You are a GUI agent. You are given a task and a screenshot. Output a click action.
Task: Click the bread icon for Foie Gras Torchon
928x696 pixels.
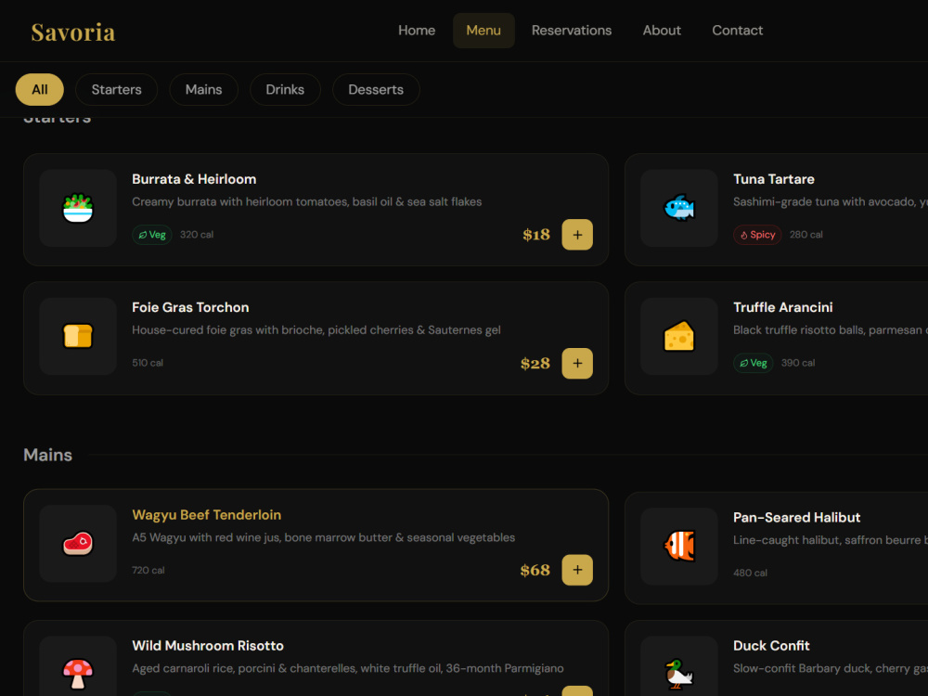coord(78,336)
